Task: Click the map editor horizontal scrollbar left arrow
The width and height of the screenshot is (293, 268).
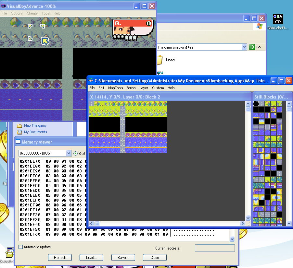Action: coord(92,223)
